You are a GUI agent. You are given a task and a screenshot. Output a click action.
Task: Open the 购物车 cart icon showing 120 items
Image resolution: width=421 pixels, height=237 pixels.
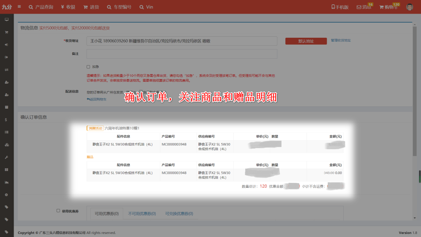coord(388,7)
